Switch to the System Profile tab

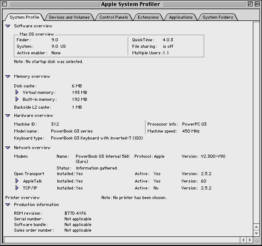(x=24, y=17)
